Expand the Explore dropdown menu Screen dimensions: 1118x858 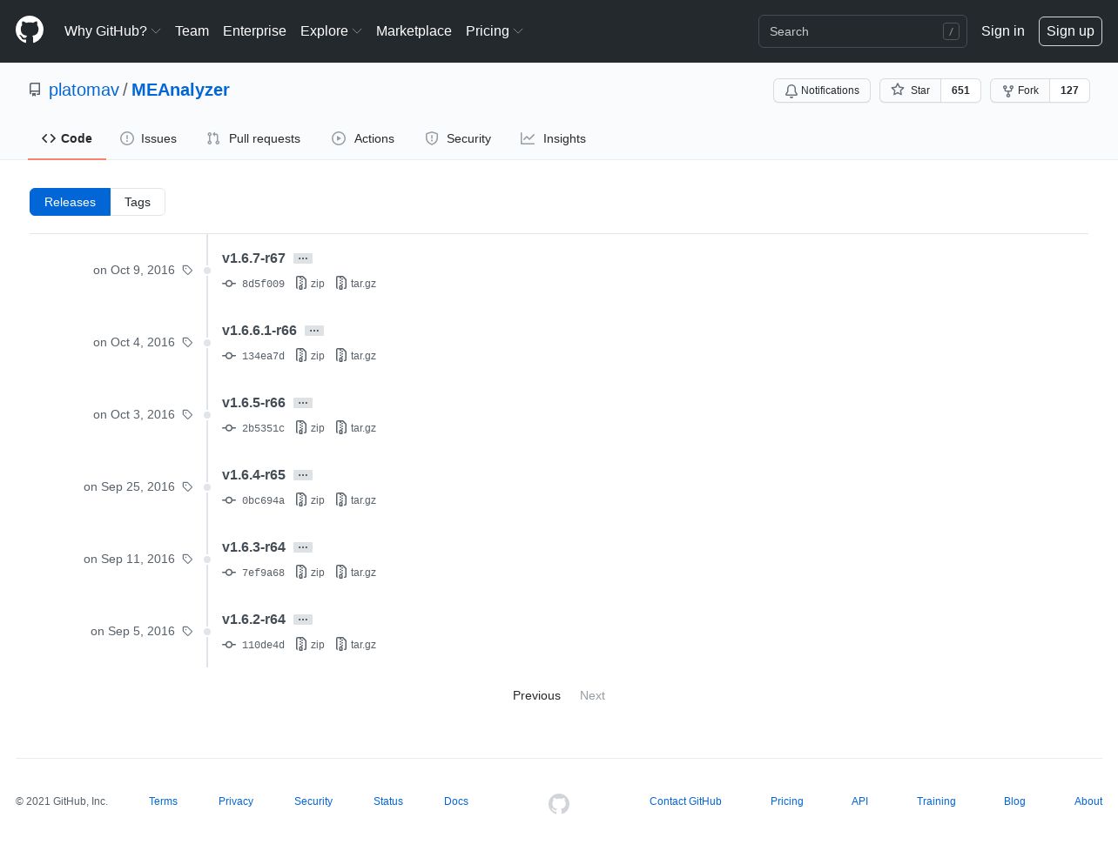click(331, 30)
